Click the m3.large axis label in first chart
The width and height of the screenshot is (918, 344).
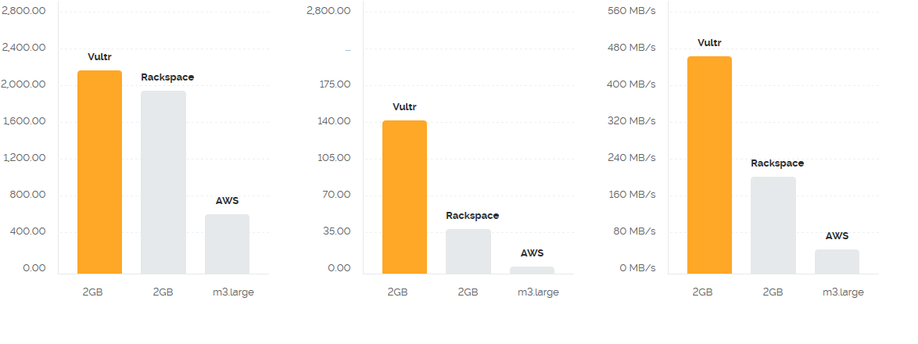233,292
